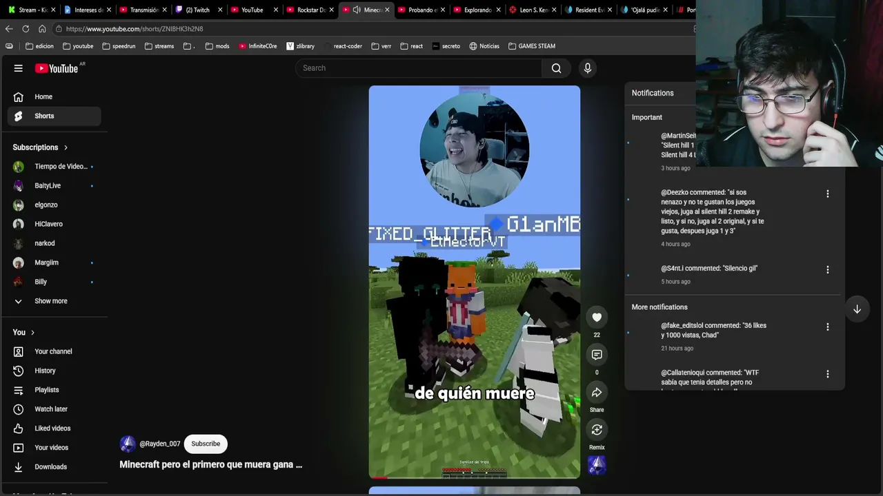Open Downloads in the sidebar
This screenshot has width=883, height=496.
pyautogui.click(x=54, y=467)
